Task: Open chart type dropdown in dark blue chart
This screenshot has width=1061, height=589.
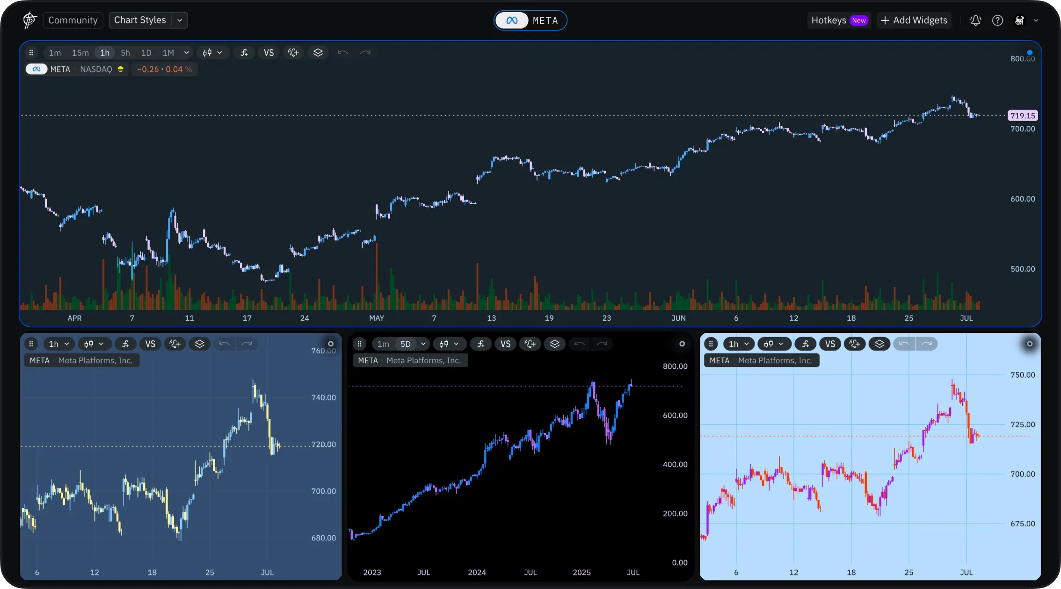Action: pyautogui.click(x=94, y=344)
